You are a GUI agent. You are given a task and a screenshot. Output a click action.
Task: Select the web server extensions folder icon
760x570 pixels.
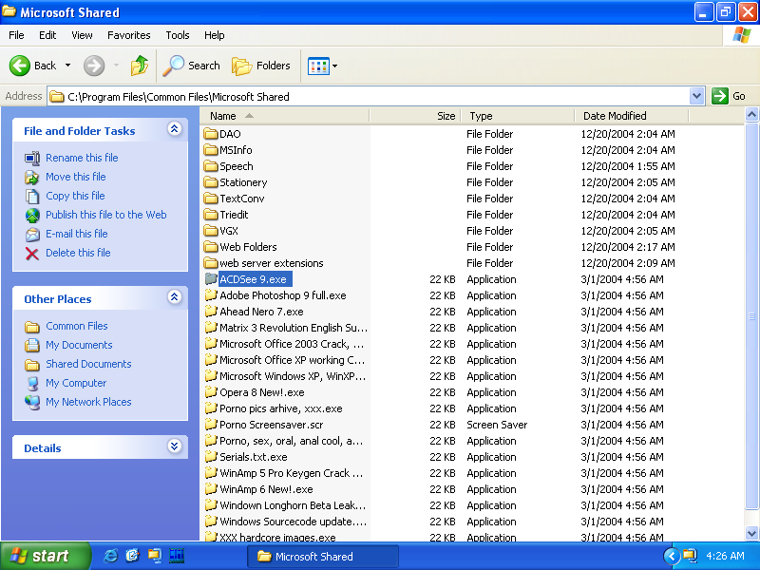pyautogui.click(x=211, y=263)
